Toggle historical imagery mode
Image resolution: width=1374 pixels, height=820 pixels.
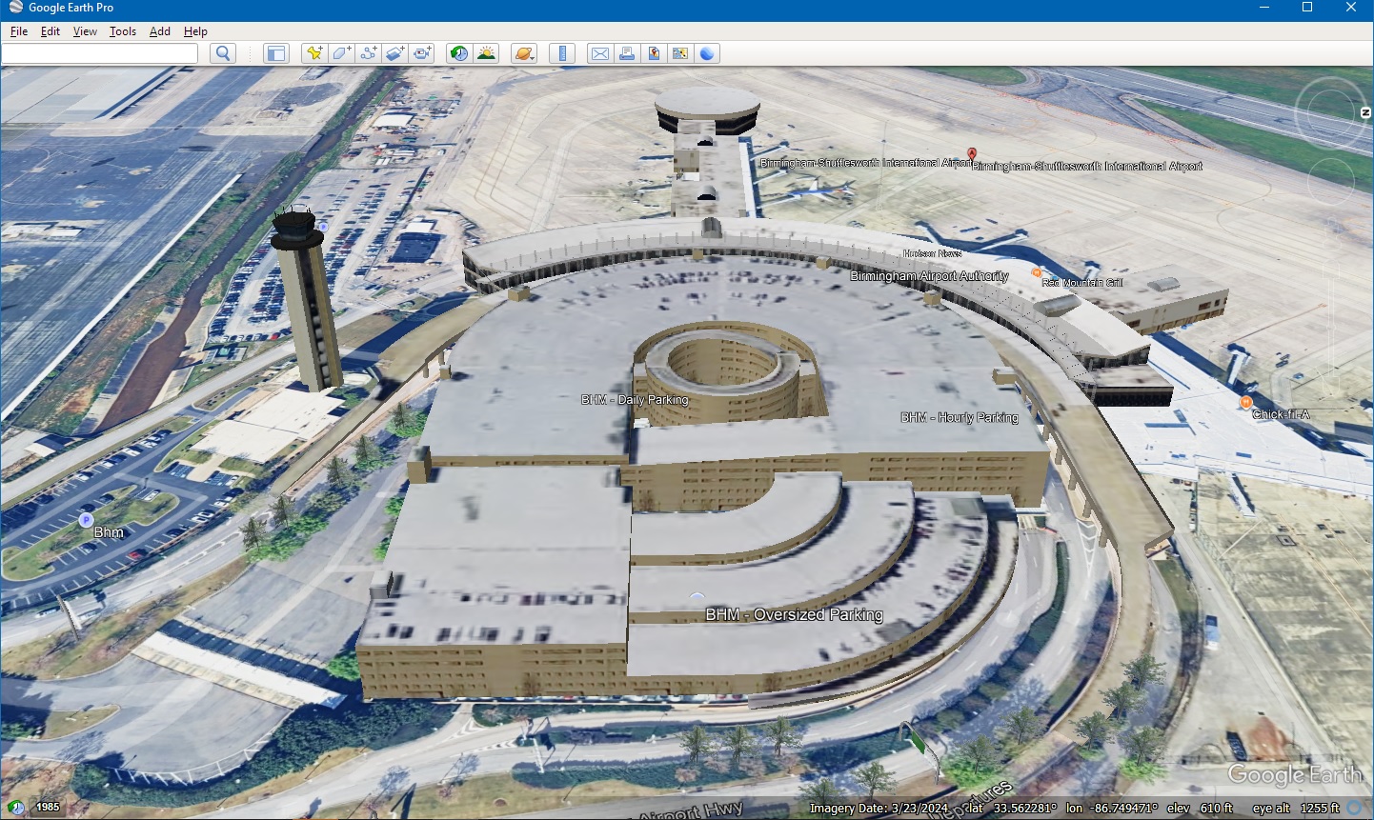(458, 53)
